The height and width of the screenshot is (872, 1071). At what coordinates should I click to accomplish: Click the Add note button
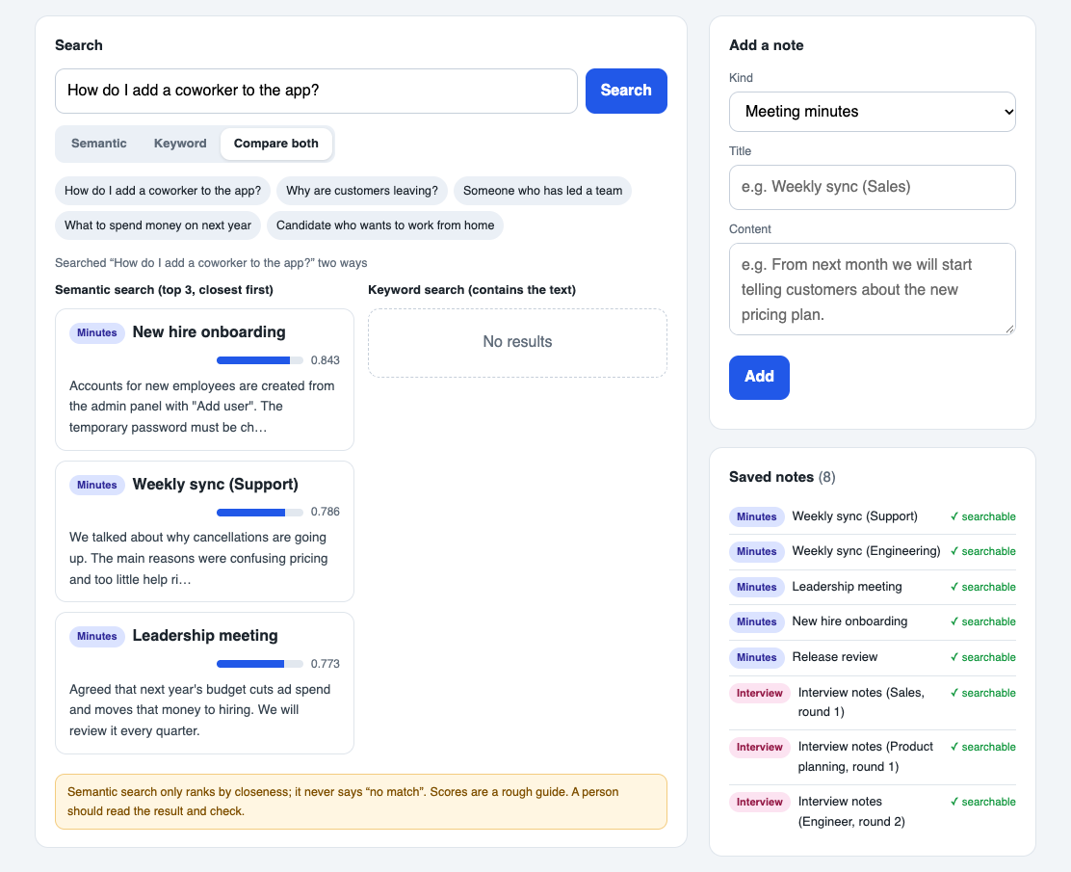point(759,378)
